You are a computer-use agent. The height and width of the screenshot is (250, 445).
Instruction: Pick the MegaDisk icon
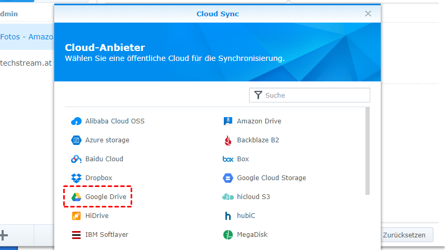pos(228,235)
